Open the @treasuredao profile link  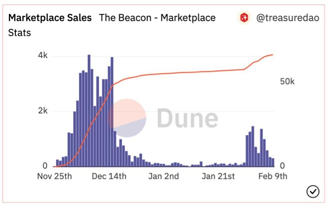tap(288, 18)
